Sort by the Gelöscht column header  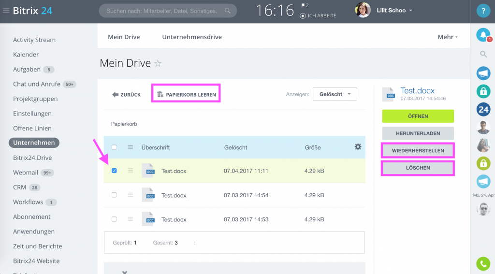coord(235,147)
